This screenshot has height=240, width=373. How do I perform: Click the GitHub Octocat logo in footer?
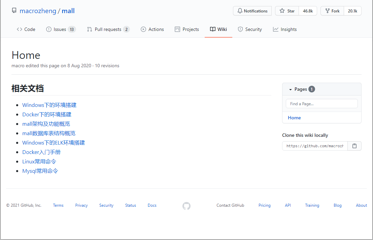point(186,206)
